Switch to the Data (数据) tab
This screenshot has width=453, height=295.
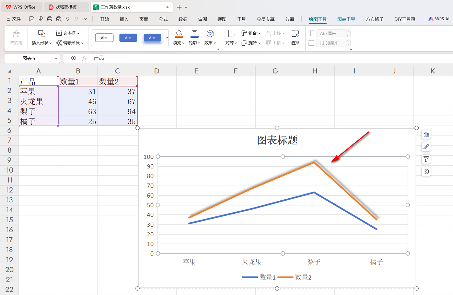click(x=183, y=19)
